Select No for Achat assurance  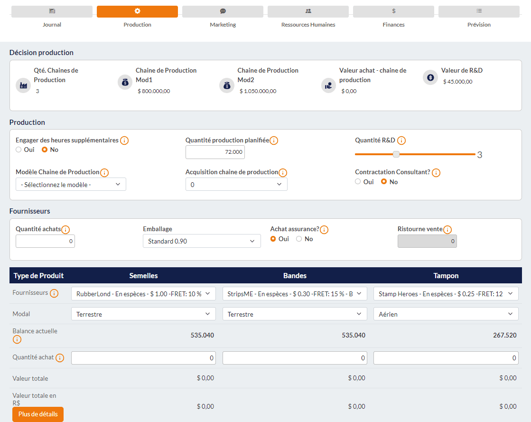299,239
